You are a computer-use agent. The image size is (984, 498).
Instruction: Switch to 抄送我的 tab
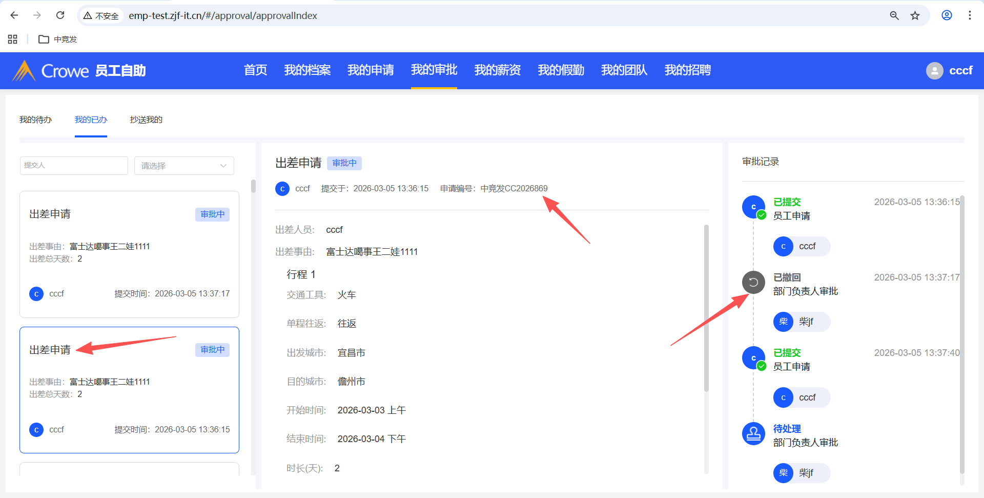[146, 119]
